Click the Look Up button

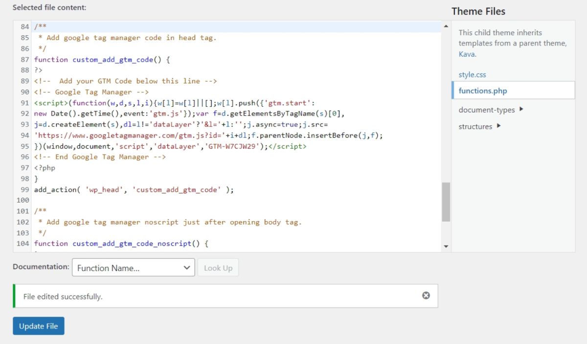click(x=218, y=268)
